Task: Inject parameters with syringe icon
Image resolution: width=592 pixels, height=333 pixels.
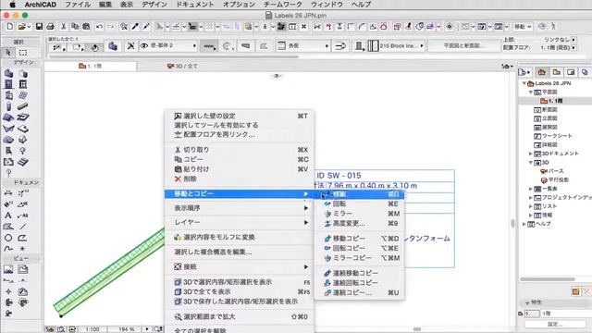Action: pyautogui.click(x=146, y=27)
